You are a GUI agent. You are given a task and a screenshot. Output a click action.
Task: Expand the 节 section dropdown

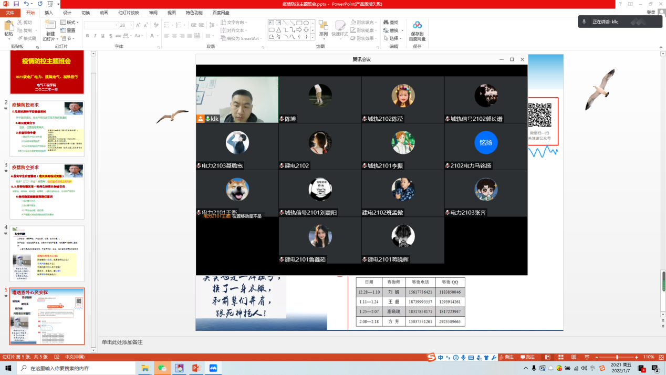68,38
